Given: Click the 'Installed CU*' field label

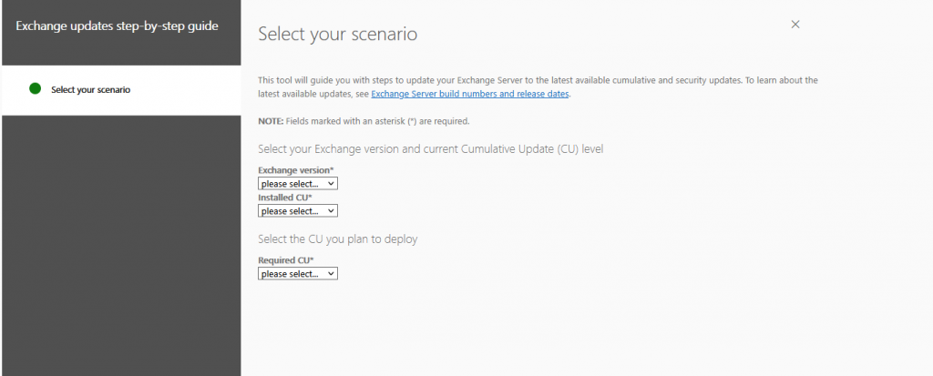Looking at the screenshot, I should tap(285, 198).
